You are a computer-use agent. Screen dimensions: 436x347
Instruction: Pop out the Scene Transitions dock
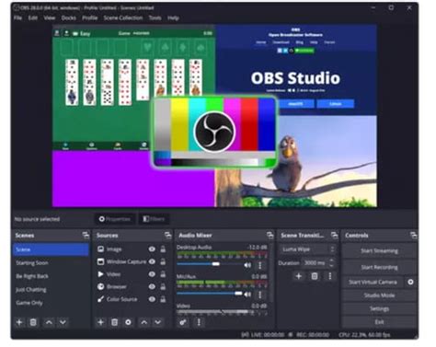tap(334, 236)
